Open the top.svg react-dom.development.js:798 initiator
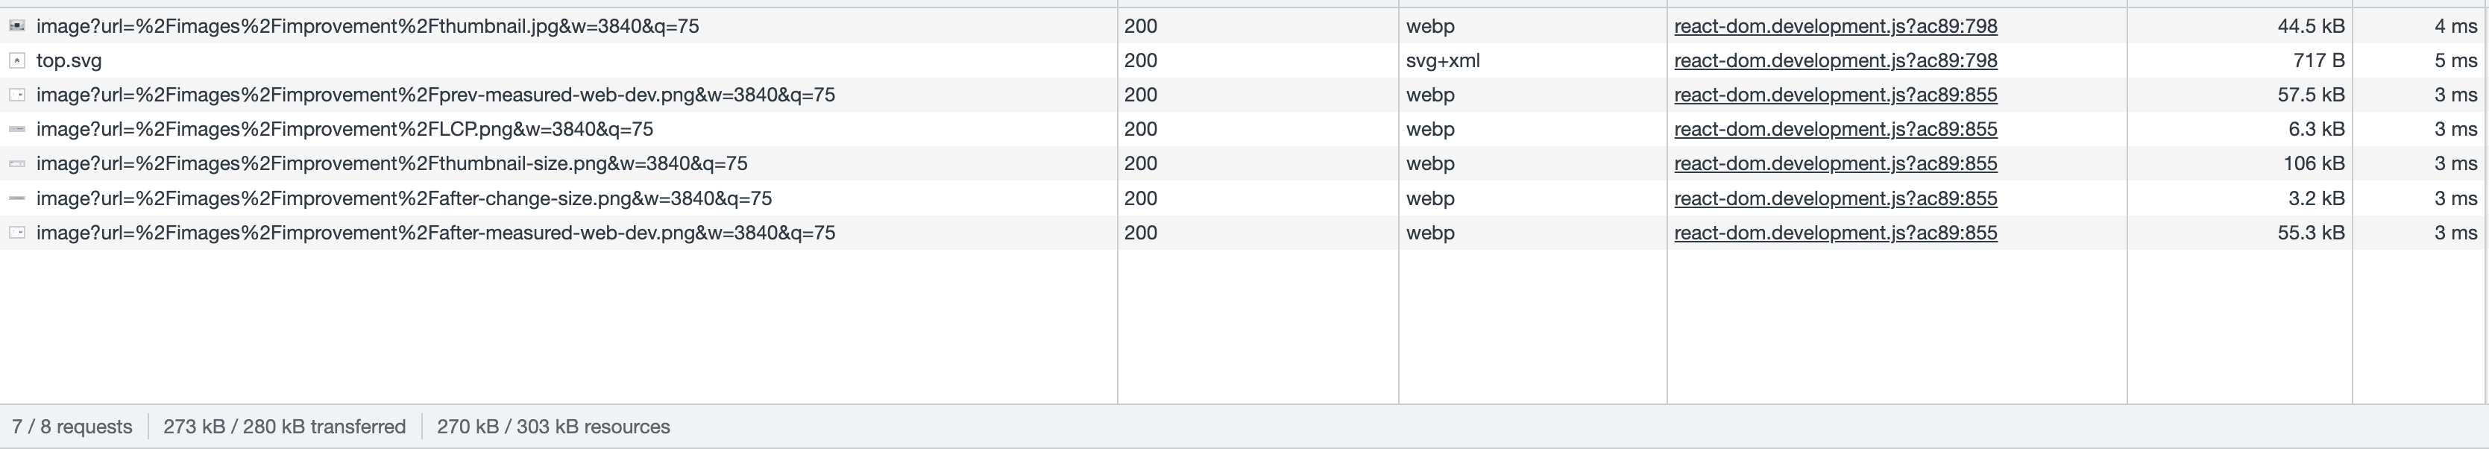The image size is (2489, 449). [x=1835, y=60]
